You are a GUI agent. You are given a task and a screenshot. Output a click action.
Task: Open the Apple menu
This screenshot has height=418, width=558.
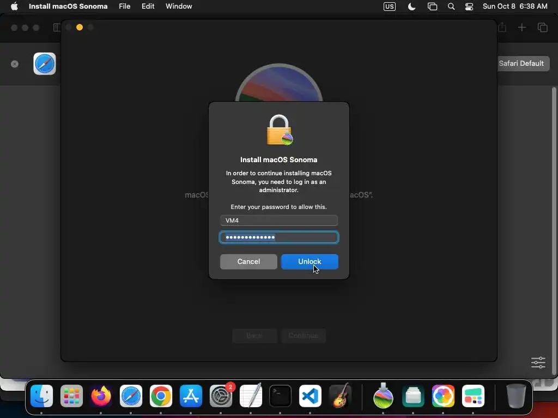tap(14, 7)
